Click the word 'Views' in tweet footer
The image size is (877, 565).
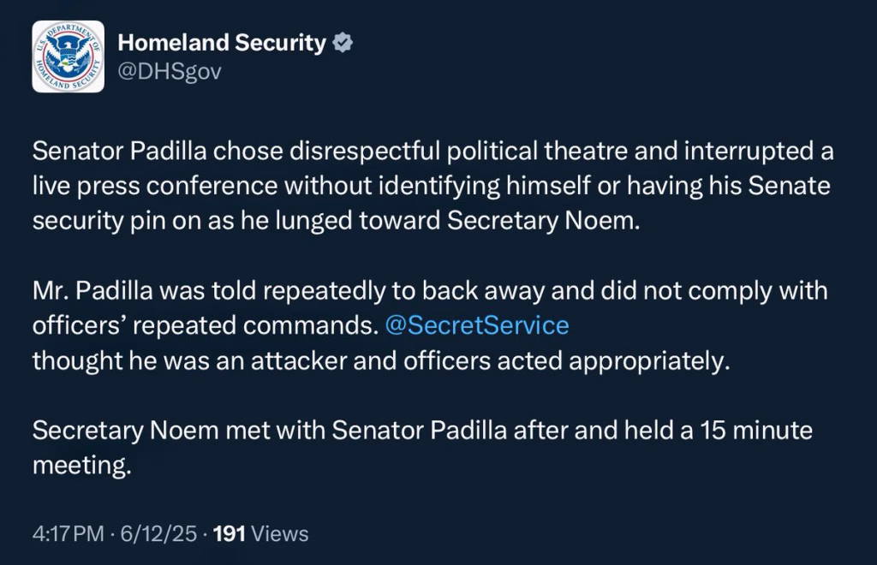pos(280,533)
